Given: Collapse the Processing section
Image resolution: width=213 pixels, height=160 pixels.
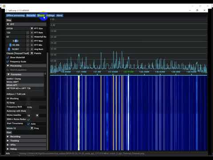Looking at the screenshot, I should 26,66.
